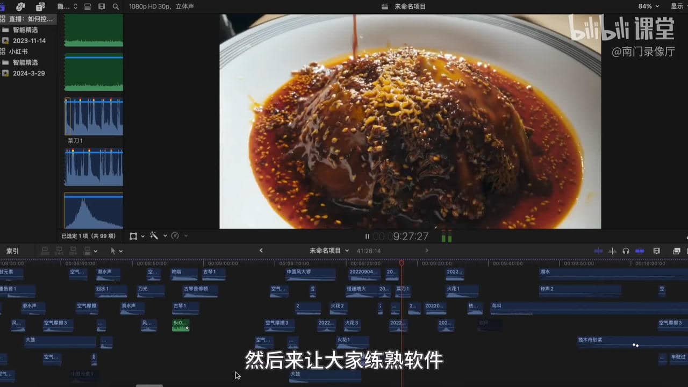688x387 pixels.
Task: Disable snapping in the timeline toolbar
Action: click(639, 250)
